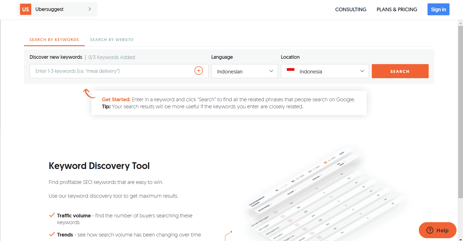Click the page scrollbar thumb
The height and width of the screenshot is (241, 463).
click(x=460, y=112)
